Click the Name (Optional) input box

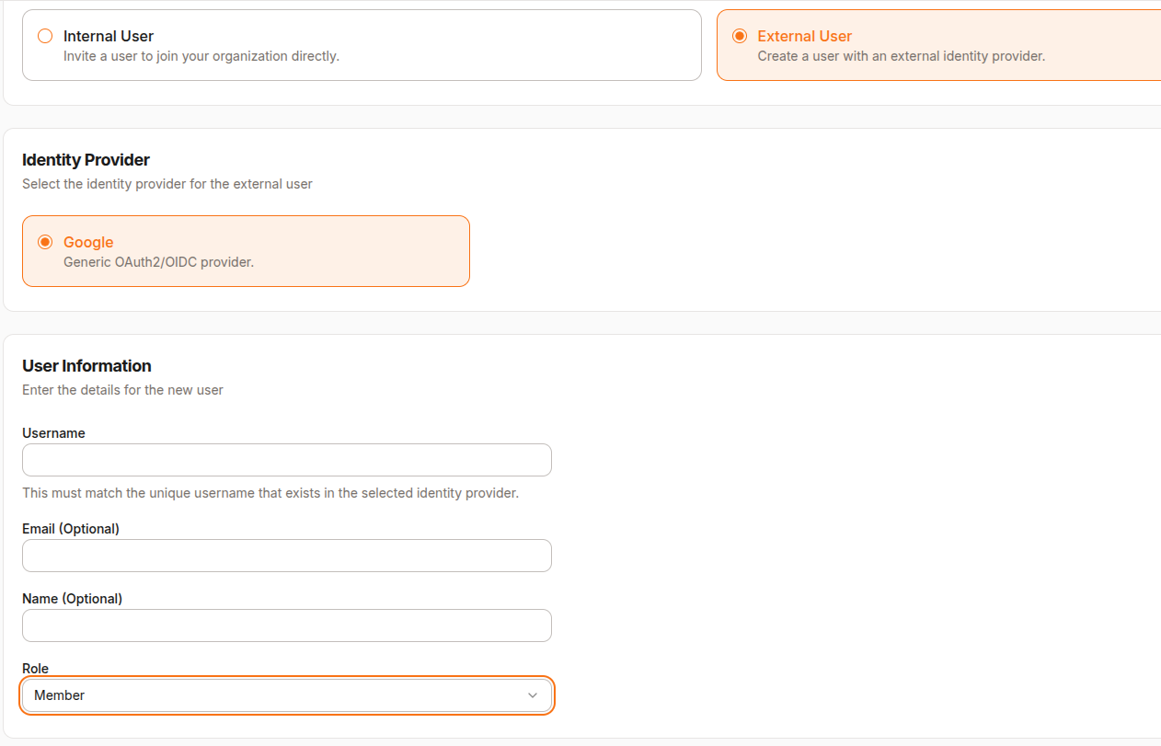coord(287,625)
